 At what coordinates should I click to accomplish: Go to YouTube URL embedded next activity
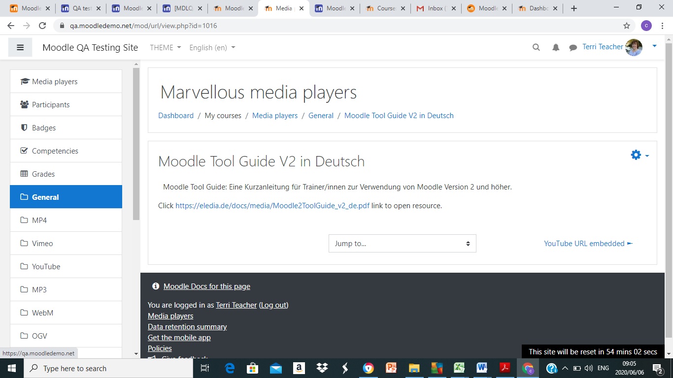coord(588,243)
